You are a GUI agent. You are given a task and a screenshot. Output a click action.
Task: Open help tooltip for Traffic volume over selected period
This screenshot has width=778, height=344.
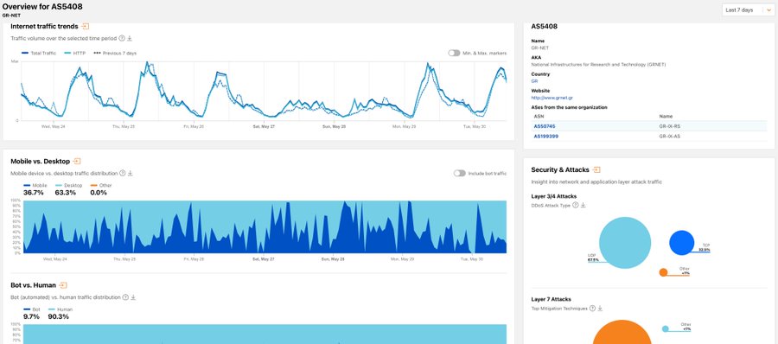[122, 38]
